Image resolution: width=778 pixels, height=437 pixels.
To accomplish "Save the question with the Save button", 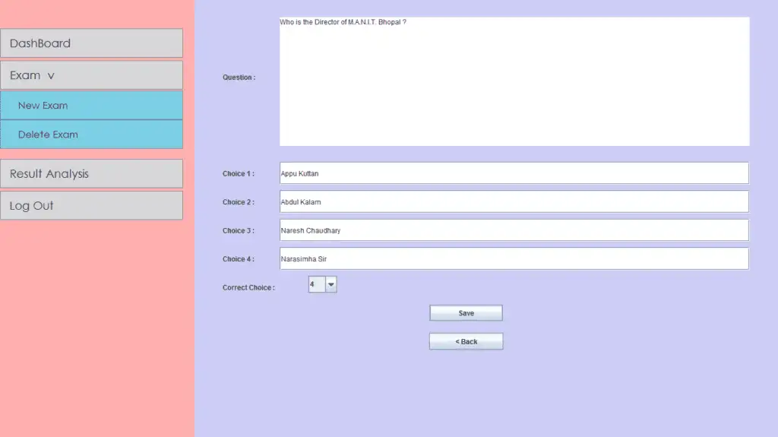I will 466,313.
